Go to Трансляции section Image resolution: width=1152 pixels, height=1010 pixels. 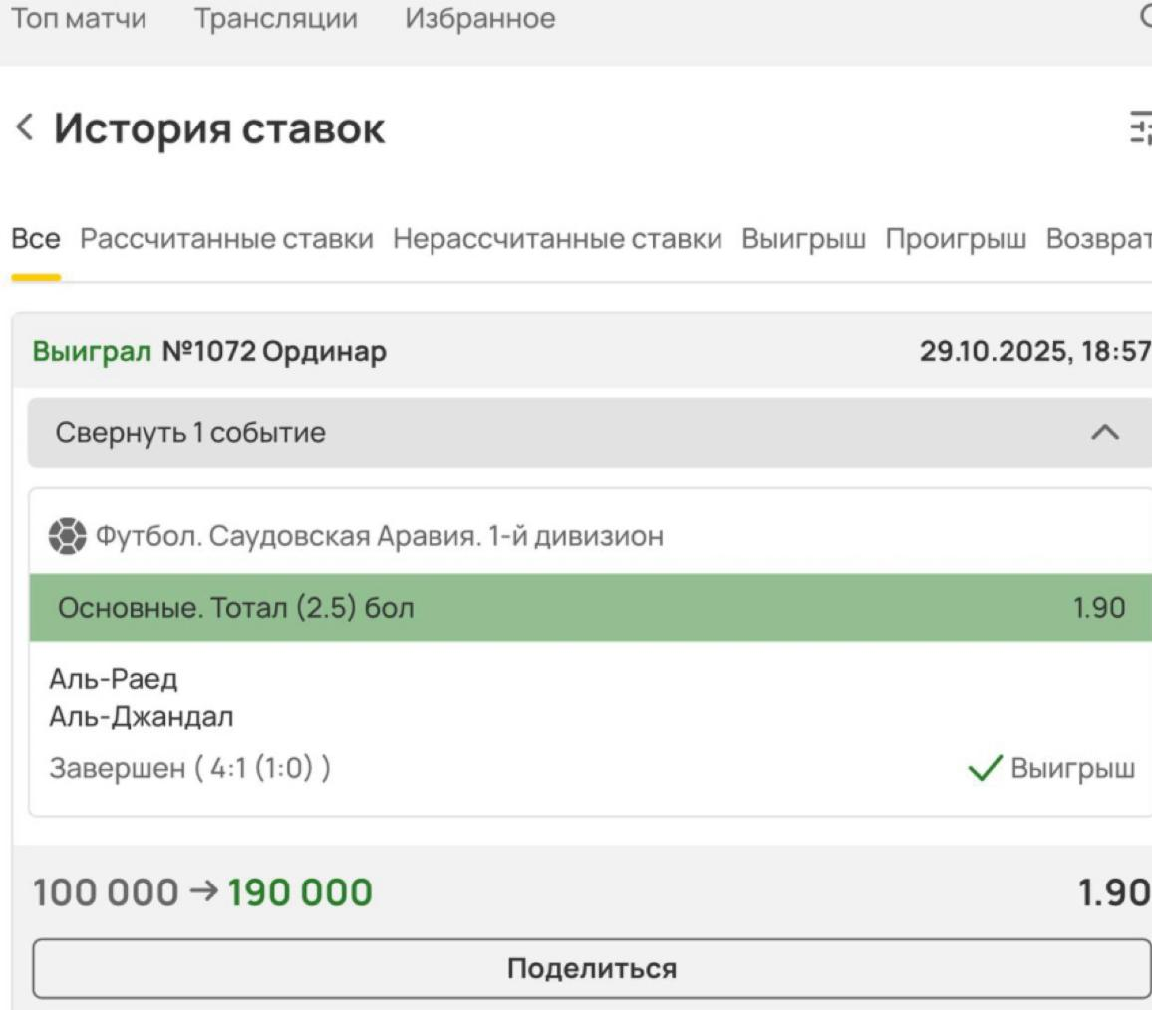click(x=276, y=19)
